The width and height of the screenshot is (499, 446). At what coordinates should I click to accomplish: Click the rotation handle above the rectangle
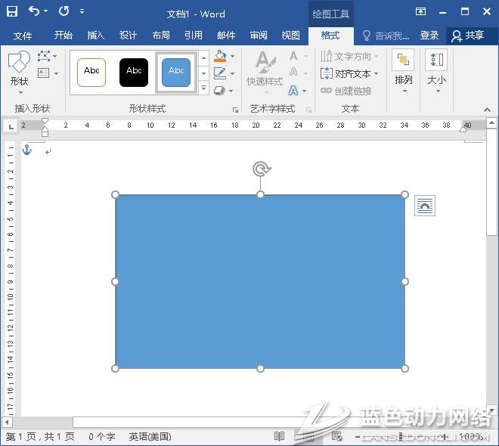[x=261, y=169]
